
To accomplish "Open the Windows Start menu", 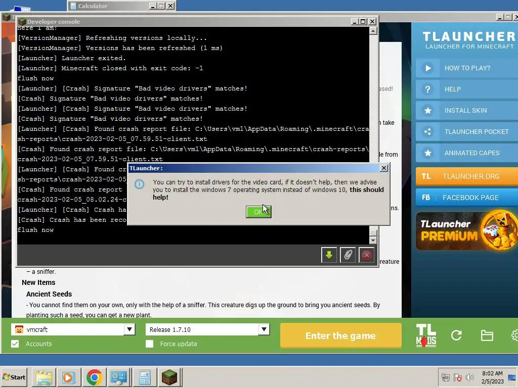I will [14, 377].
